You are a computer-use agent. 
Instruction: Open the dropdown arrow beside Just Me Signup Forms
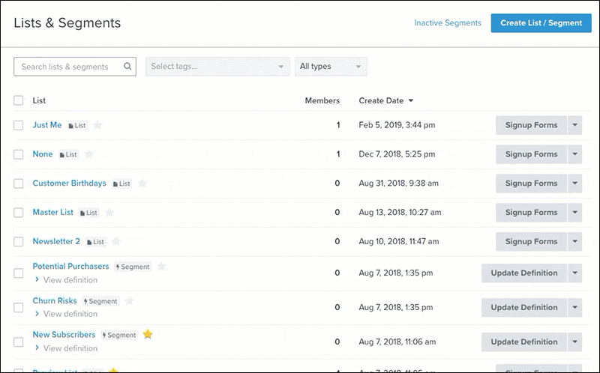pos(574,126)
